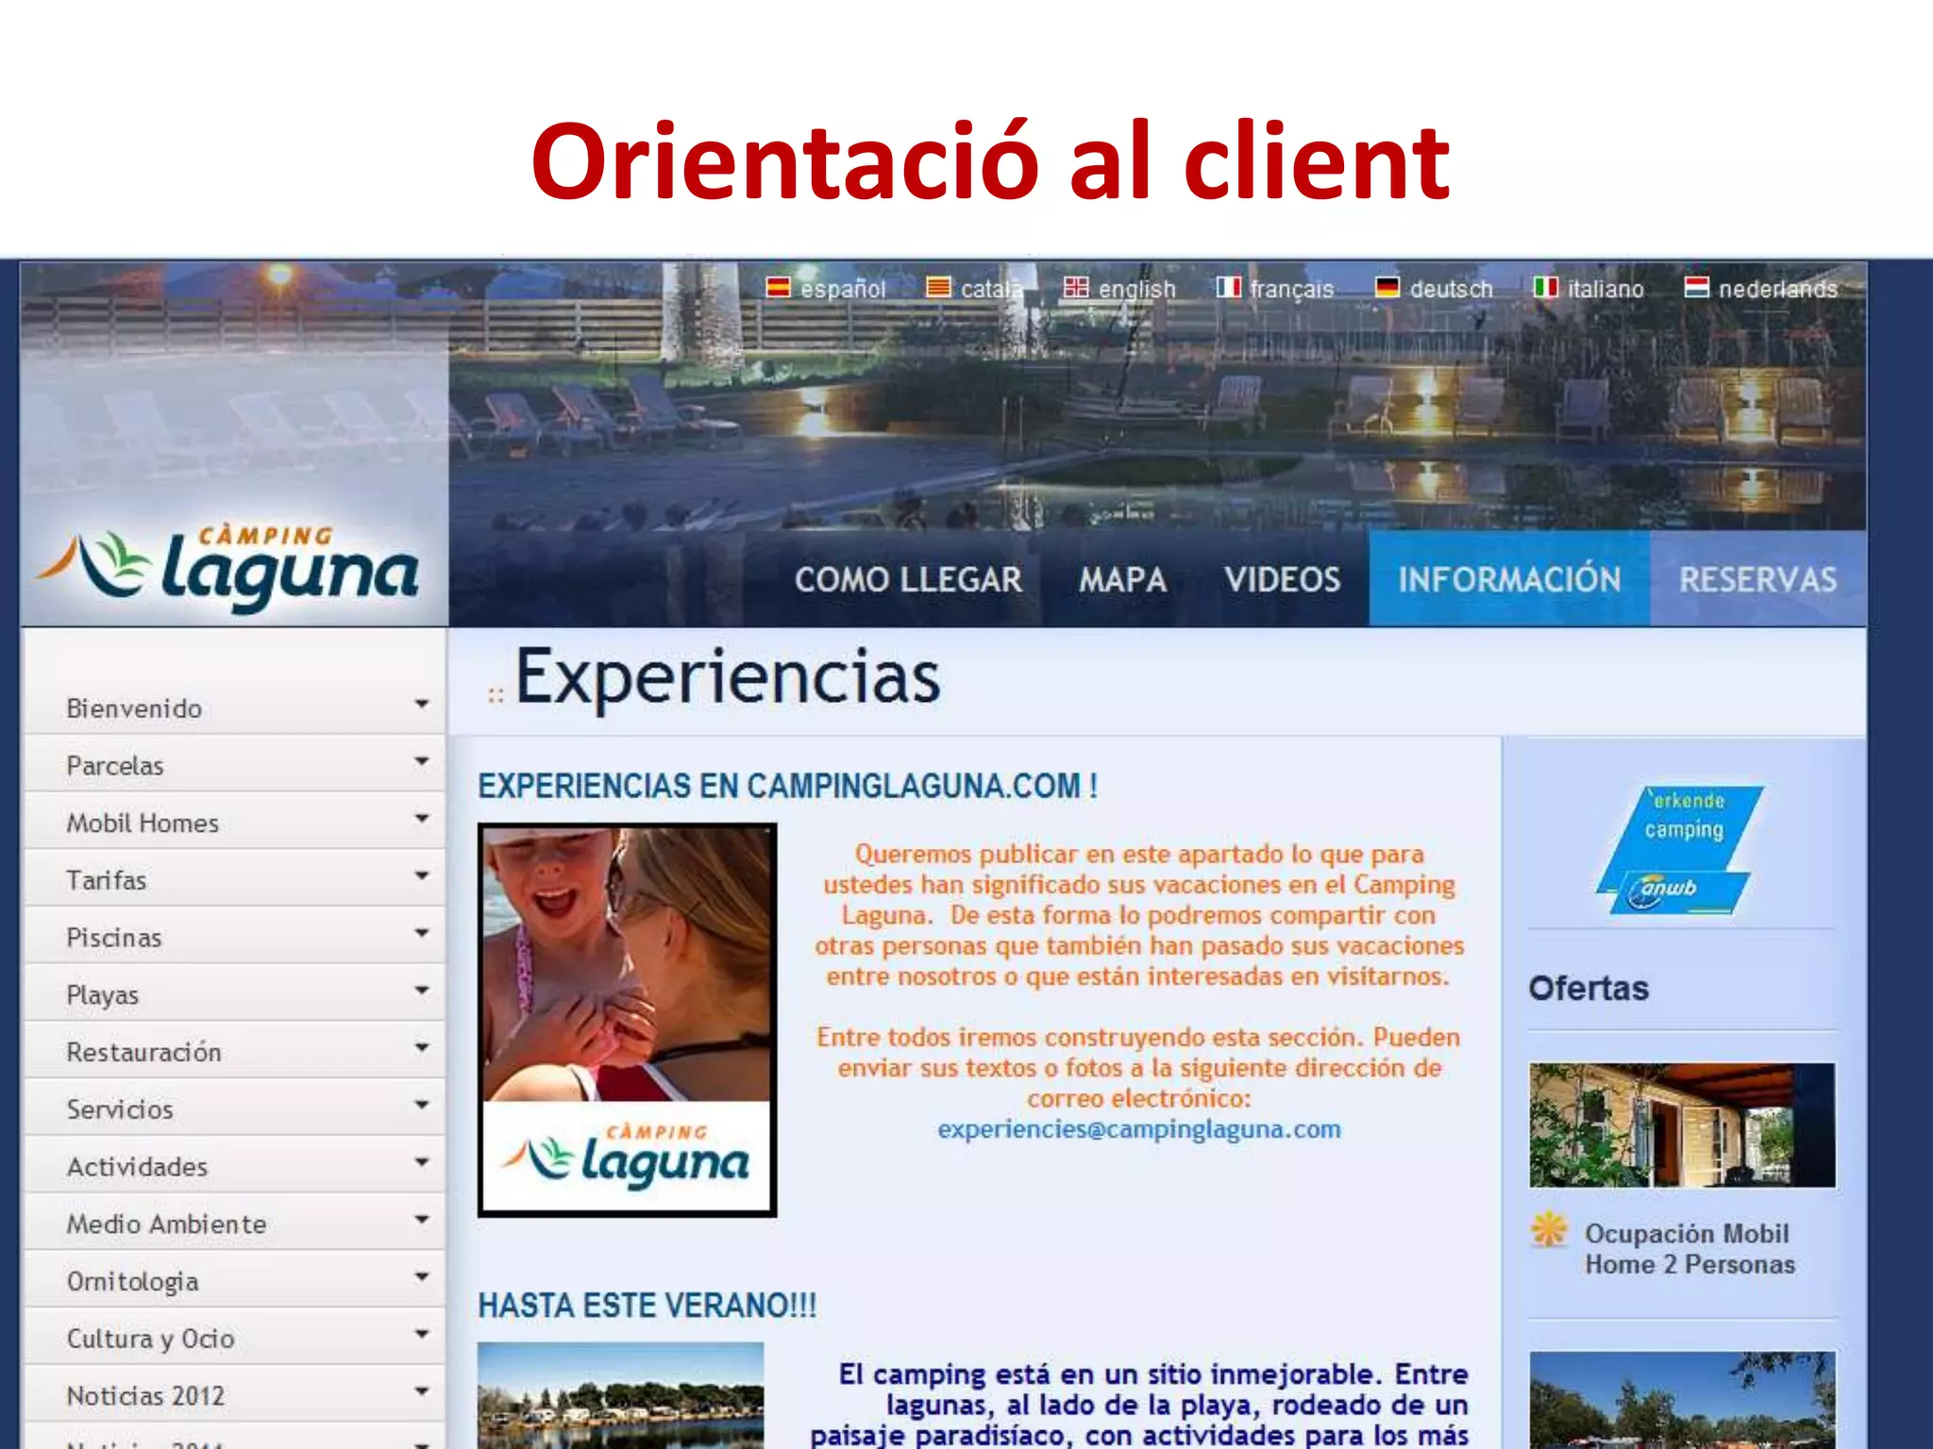
Task: Click the experiencies@campinglaguna.com email link
Action: click(x=1139, y=1129)
